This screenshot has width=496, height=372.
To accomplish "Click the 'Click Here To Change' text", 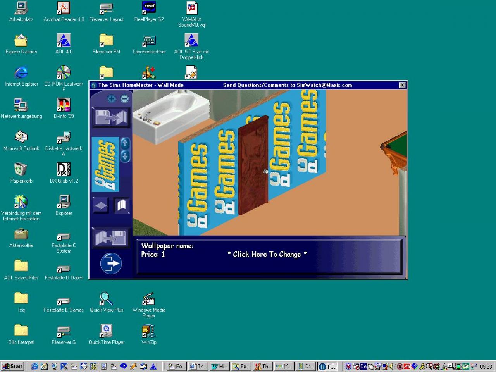I will pos(267,254).
